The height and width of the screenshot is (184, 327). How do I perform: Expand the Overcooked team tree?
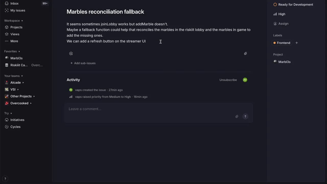[31, 103]
